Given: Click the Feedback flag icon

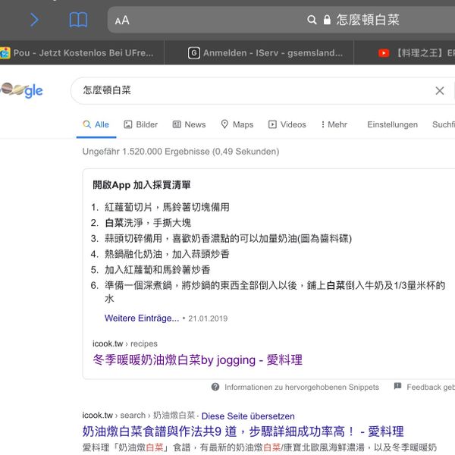Looking at the screenshot, I should coord(397,386).
